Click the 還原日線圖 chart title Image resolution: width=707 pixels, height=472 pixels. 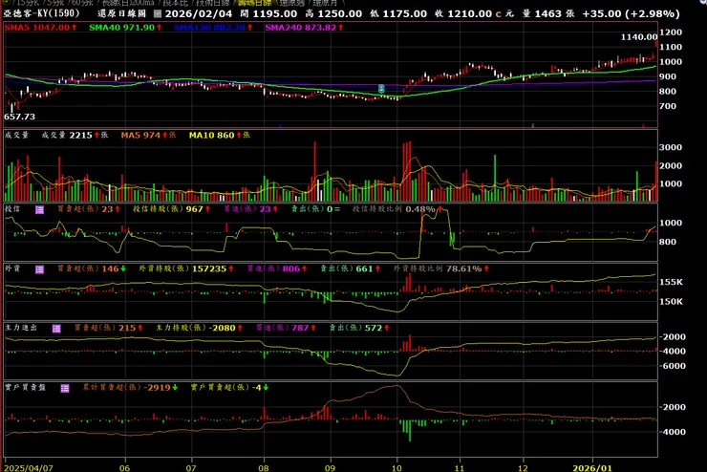[x=121, y=13]
